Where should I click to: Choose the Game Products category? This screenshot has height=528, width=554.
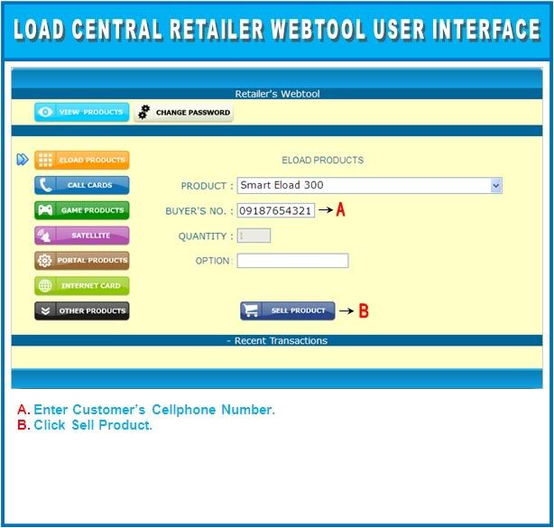(81, 210)
